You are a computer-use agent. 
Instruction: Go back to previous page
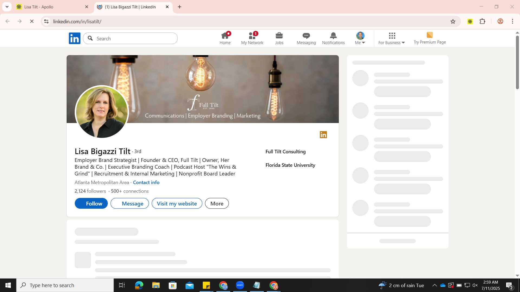pyautogui.click(x=8, y=21)
